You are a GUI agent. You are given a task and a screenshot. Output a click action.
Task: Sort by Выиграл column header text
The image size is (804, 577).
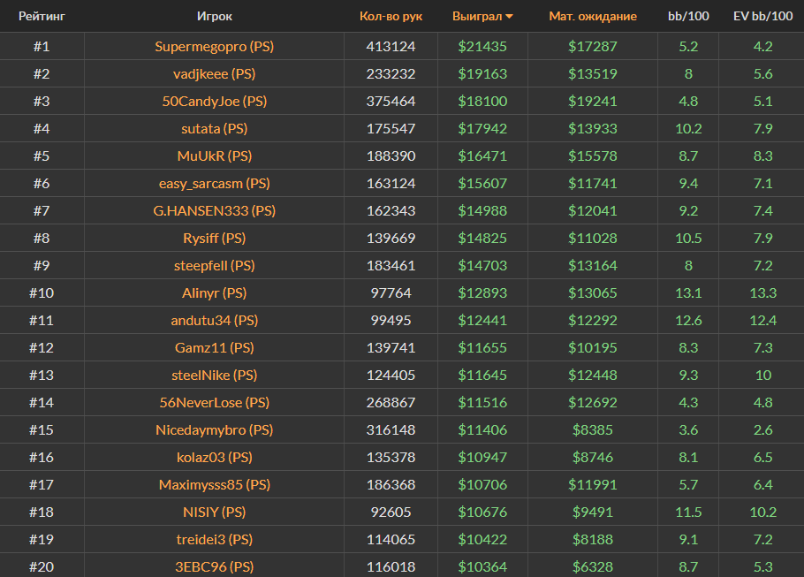coord(476,16)
